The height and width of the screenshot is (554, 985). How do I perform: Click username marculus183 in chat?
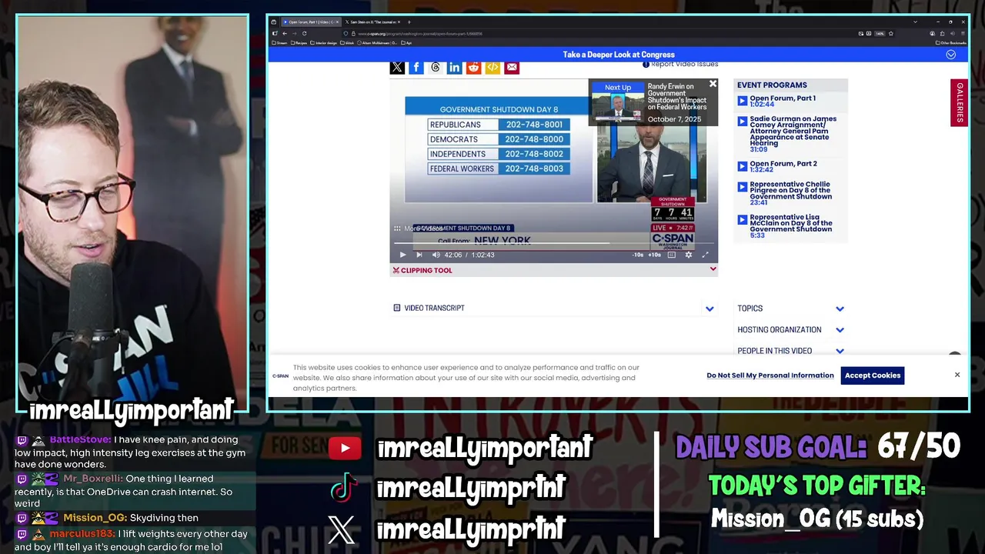tap(82, 534)
